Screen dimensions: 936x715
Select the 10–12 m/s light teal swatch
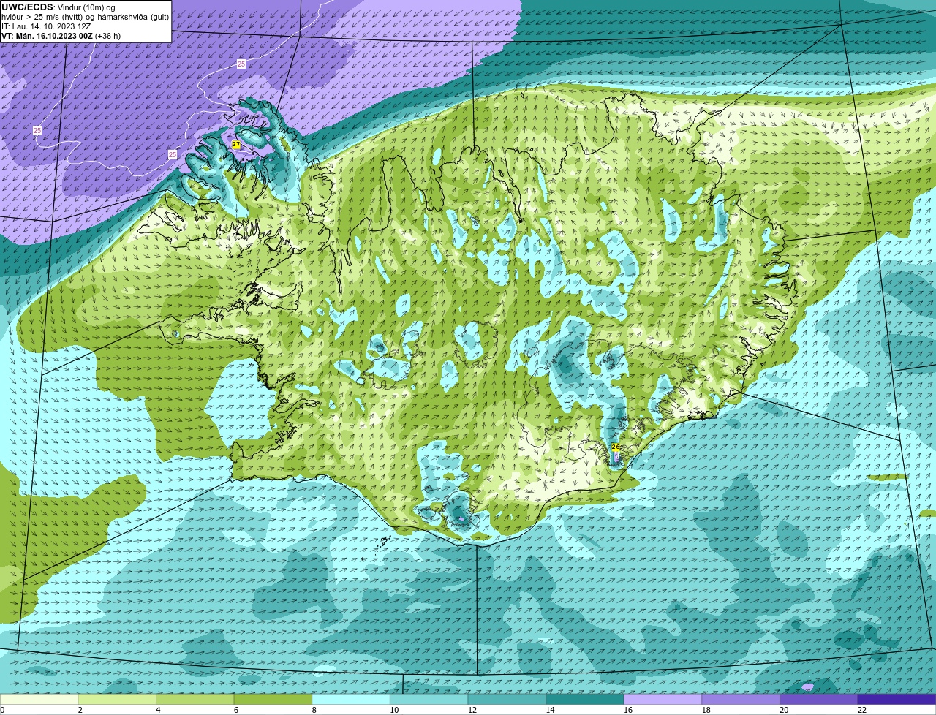pyautogui.click(x=429, y=700)
